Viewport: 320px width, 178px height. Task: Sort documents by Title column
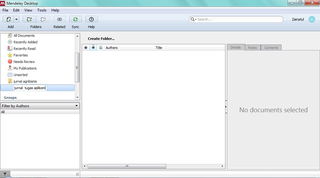click(x=190, y=48)
